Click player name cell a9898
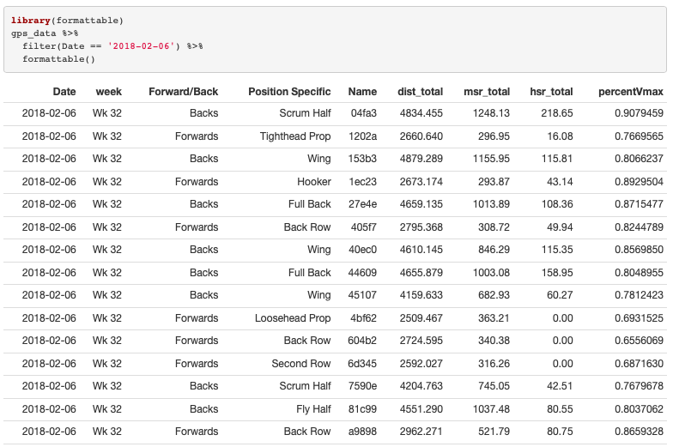Screen dimensions: 679x447 pos(361,432)
